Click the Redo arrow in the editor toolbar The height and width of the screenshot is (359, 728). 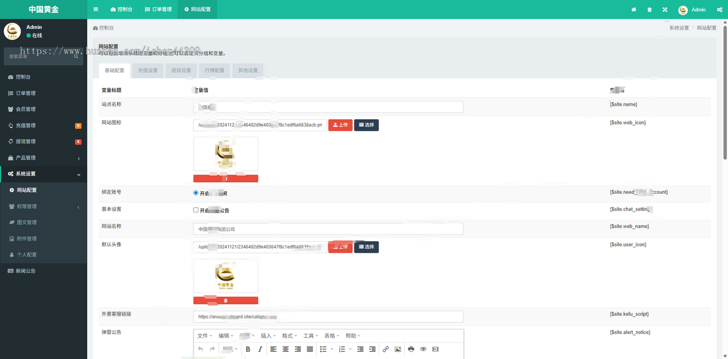tap(212, 349)
